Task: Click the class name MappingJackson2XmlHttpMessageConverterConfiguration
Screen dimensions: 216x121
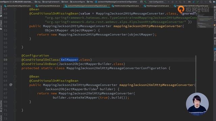Action: point(116,68)
